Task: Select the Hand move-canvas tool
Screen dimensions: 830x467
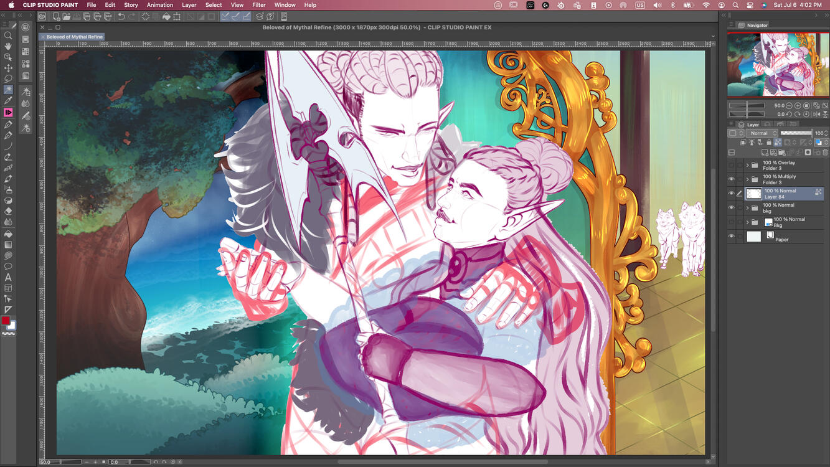Action: click(8, 46)
